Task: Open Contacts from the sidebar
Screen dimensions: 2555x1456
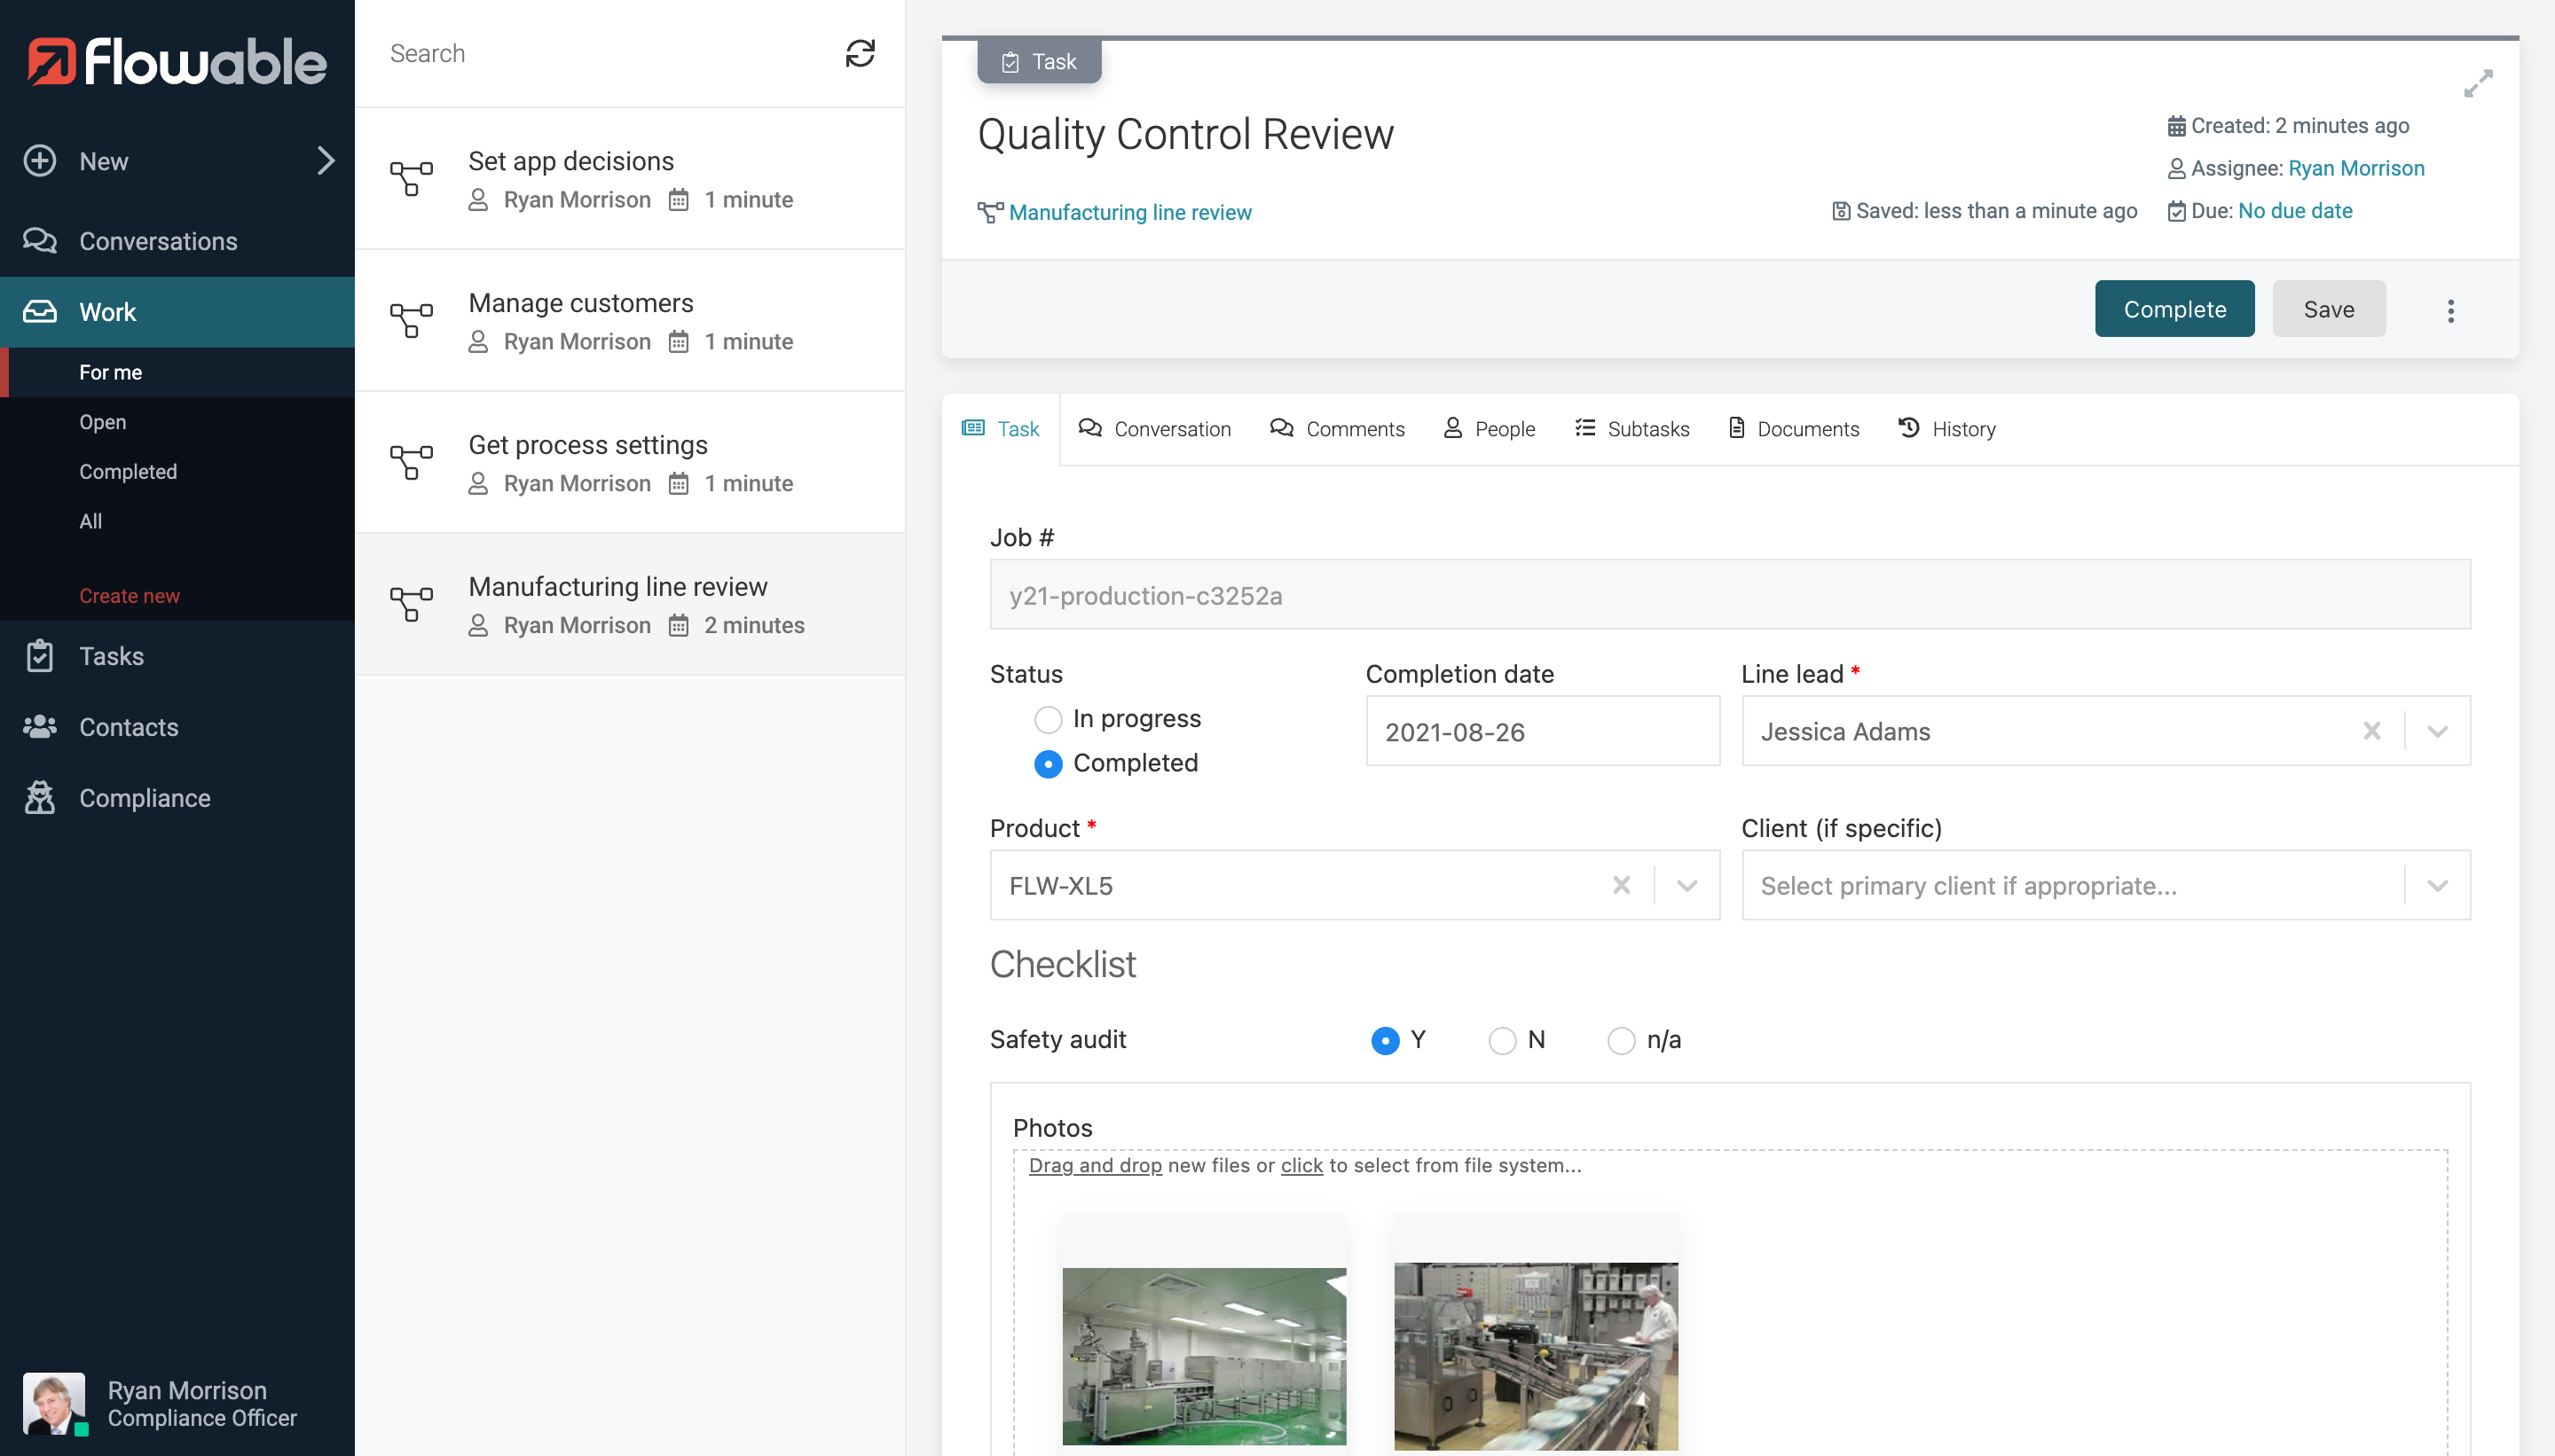Action: (177, 727)
